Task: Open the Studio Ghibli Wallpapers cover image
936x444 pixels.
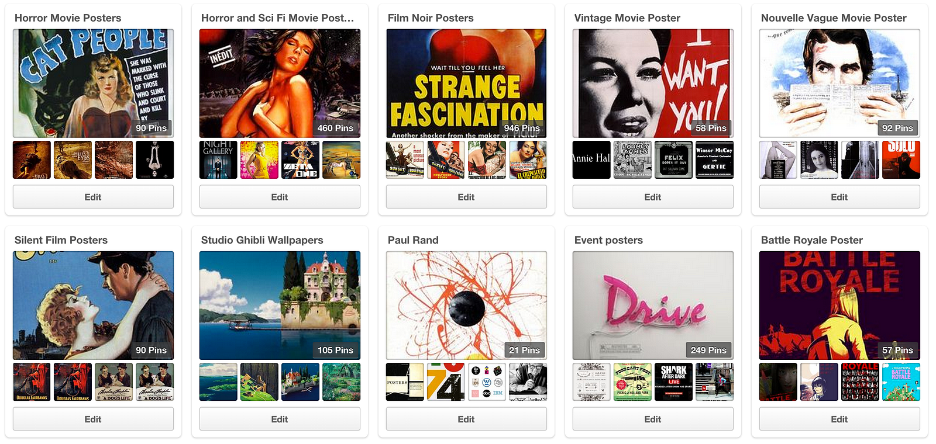Action: (280, 306)
